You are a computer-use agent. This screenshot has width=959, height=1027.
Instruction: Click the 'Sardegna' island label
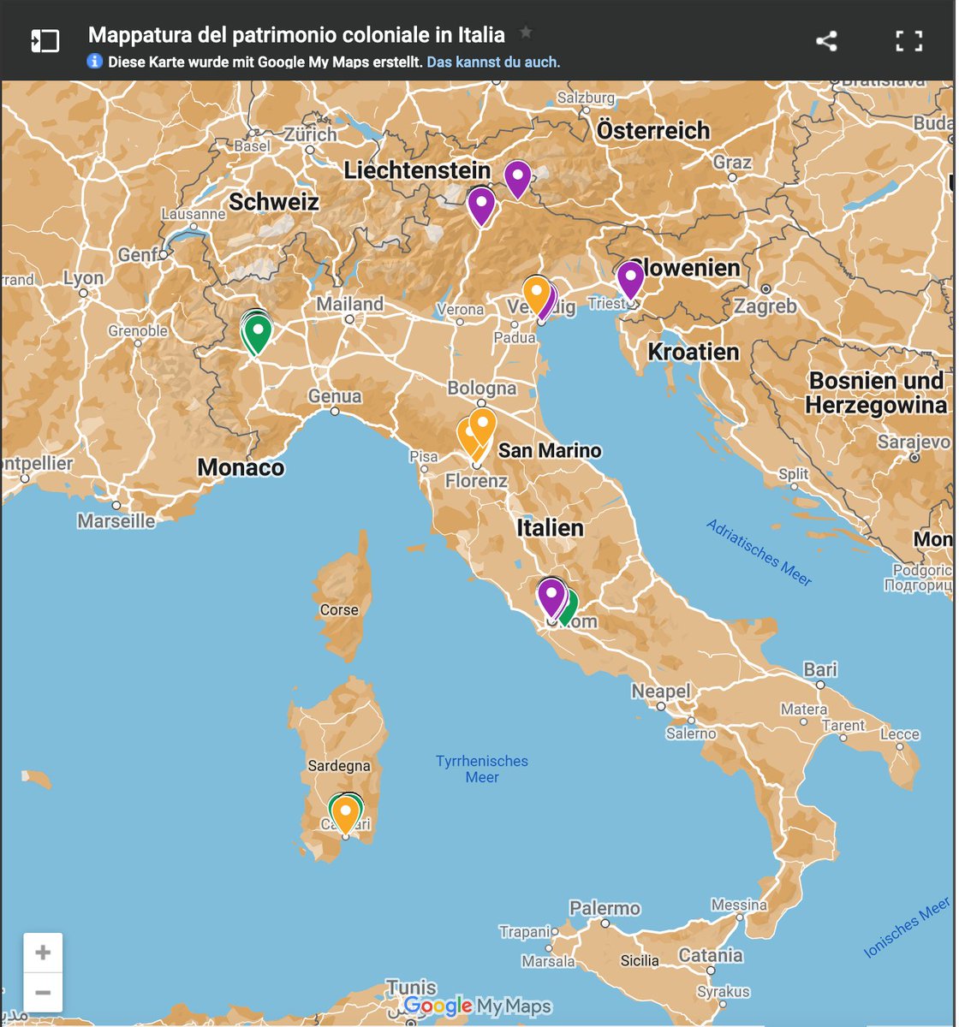click(x=339, y=766)
